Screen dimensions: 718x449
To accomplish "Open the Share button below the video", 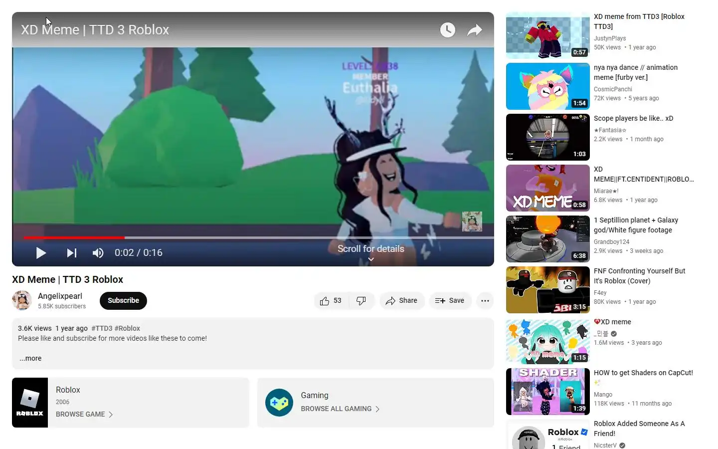I will pos(401,300).
